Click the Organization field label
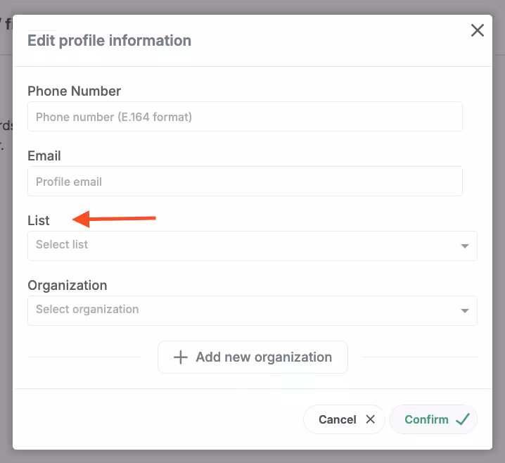Viewport: 505px width, 463px height. (68, 285)
